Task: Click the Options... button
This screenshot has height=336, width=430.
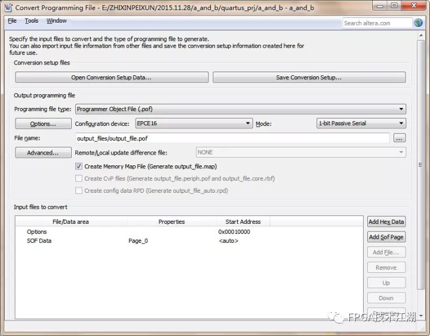Action: coord(44,124)
